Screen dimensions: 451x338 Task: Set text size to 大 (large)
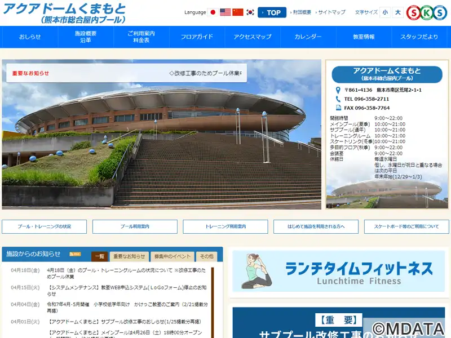pyautogui.click(x=398, y=12)
